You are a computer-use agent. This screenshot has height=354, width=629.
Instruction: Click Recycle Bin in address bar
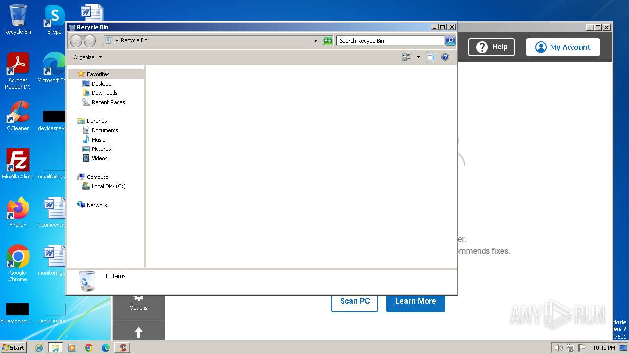pyautogui.click(x=134, y=40)
